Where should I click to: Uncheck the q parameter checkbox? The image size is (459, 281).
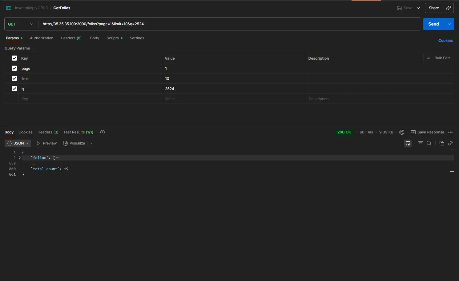14,89
